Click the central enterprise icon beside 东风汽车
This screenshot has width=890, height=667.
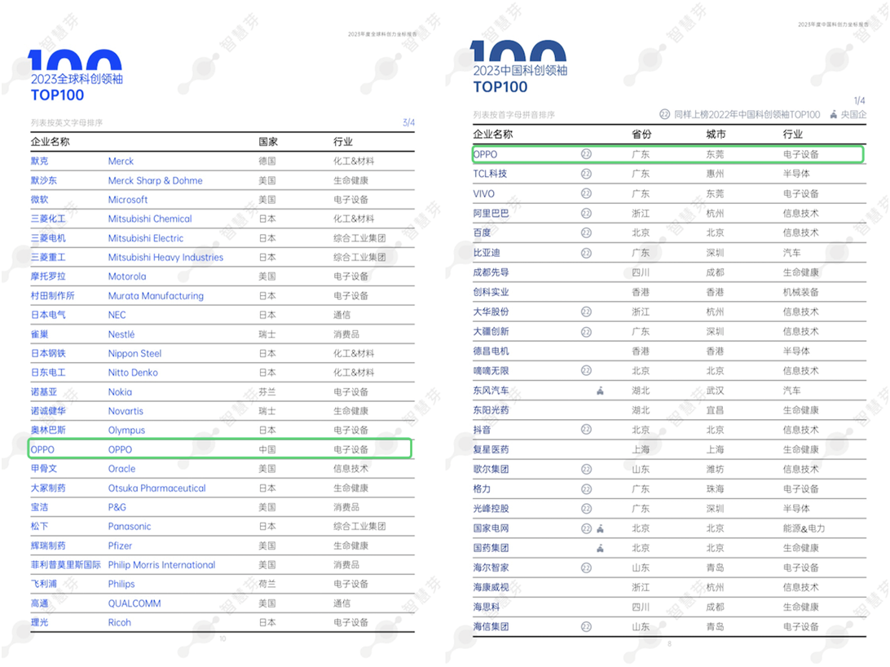pyautogui.click(x=600, y=391)
